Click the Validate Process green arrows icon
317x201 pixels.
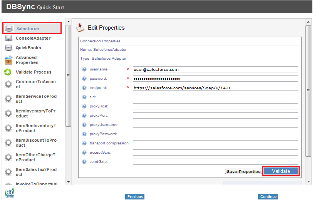tap(8, 72)
